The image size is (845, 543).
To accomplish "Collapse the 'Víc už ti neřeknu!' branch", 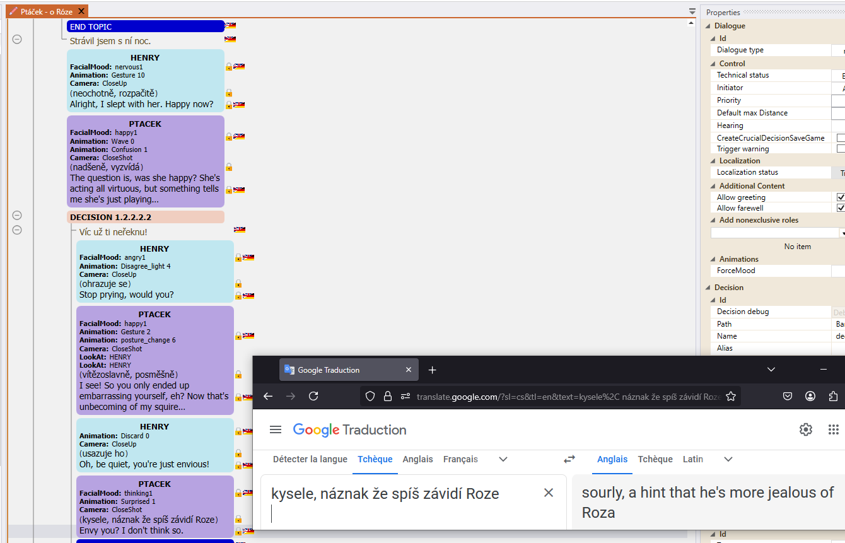I will tap(17, 230).
